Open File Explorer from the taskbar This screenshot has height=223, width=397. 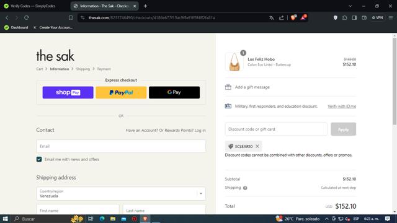tap(113, 219)
